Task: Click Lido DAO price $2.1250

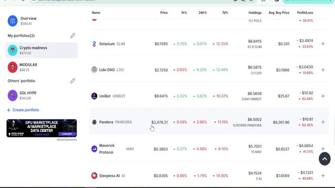Action: coord(161,70)
